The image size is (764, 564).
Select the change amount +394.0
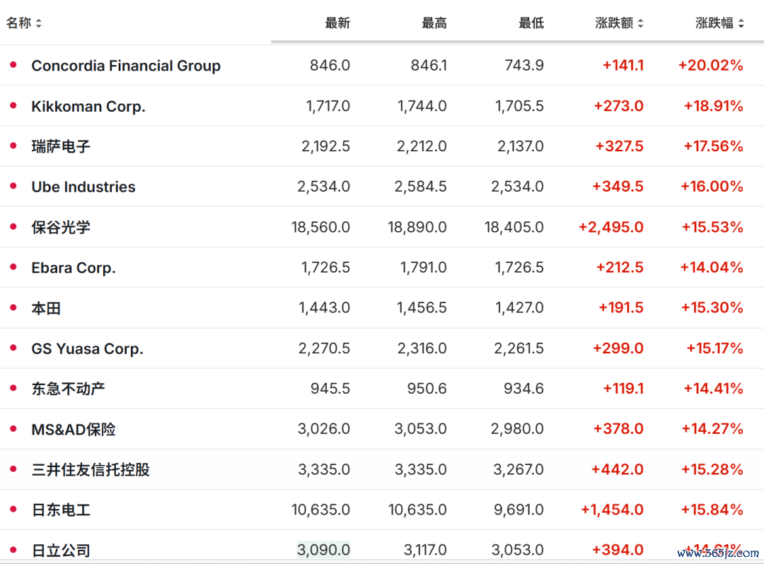(618, 550)
